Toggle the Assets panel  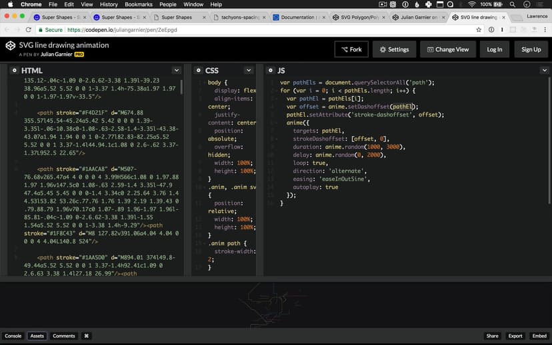[37, 336]
